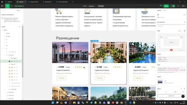Click the Export 23 button
187x105 pixels.
pyautogui.click(x=171, y=96)
